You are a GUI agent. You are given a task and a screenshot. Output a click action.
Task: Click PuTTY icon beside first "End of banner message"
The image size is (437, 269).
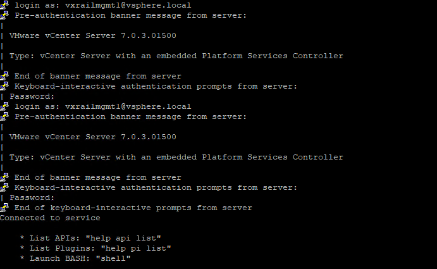(x=4, y=76)
